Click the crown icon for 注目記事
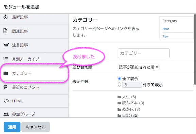The height and width of the screenshot is (134, 196). point(6,45)
